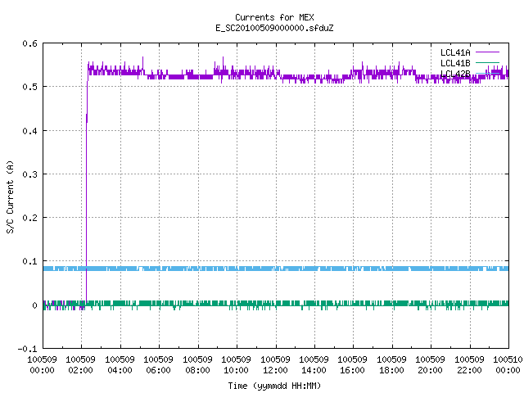Click the 0.5 y-axis tick label

29,87
